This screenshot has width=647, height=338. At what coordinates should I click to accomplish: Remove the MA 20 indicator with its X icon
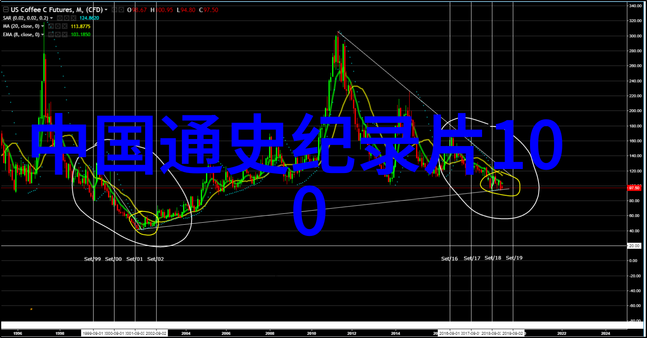[64, 26]
